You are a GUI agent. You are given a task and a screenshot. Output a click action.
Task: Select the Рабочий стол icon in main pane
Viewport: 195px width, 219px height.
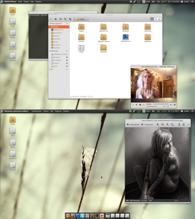point(126,37)
